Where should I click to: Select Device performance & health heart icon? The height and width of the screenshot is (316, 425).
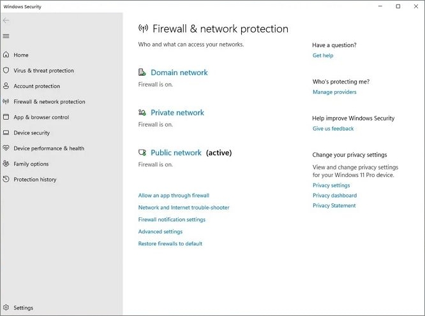point(6,148)
